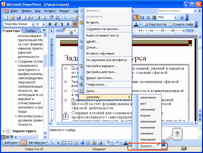Save the presentation with floppy disk icon

[x=19, y=17]
